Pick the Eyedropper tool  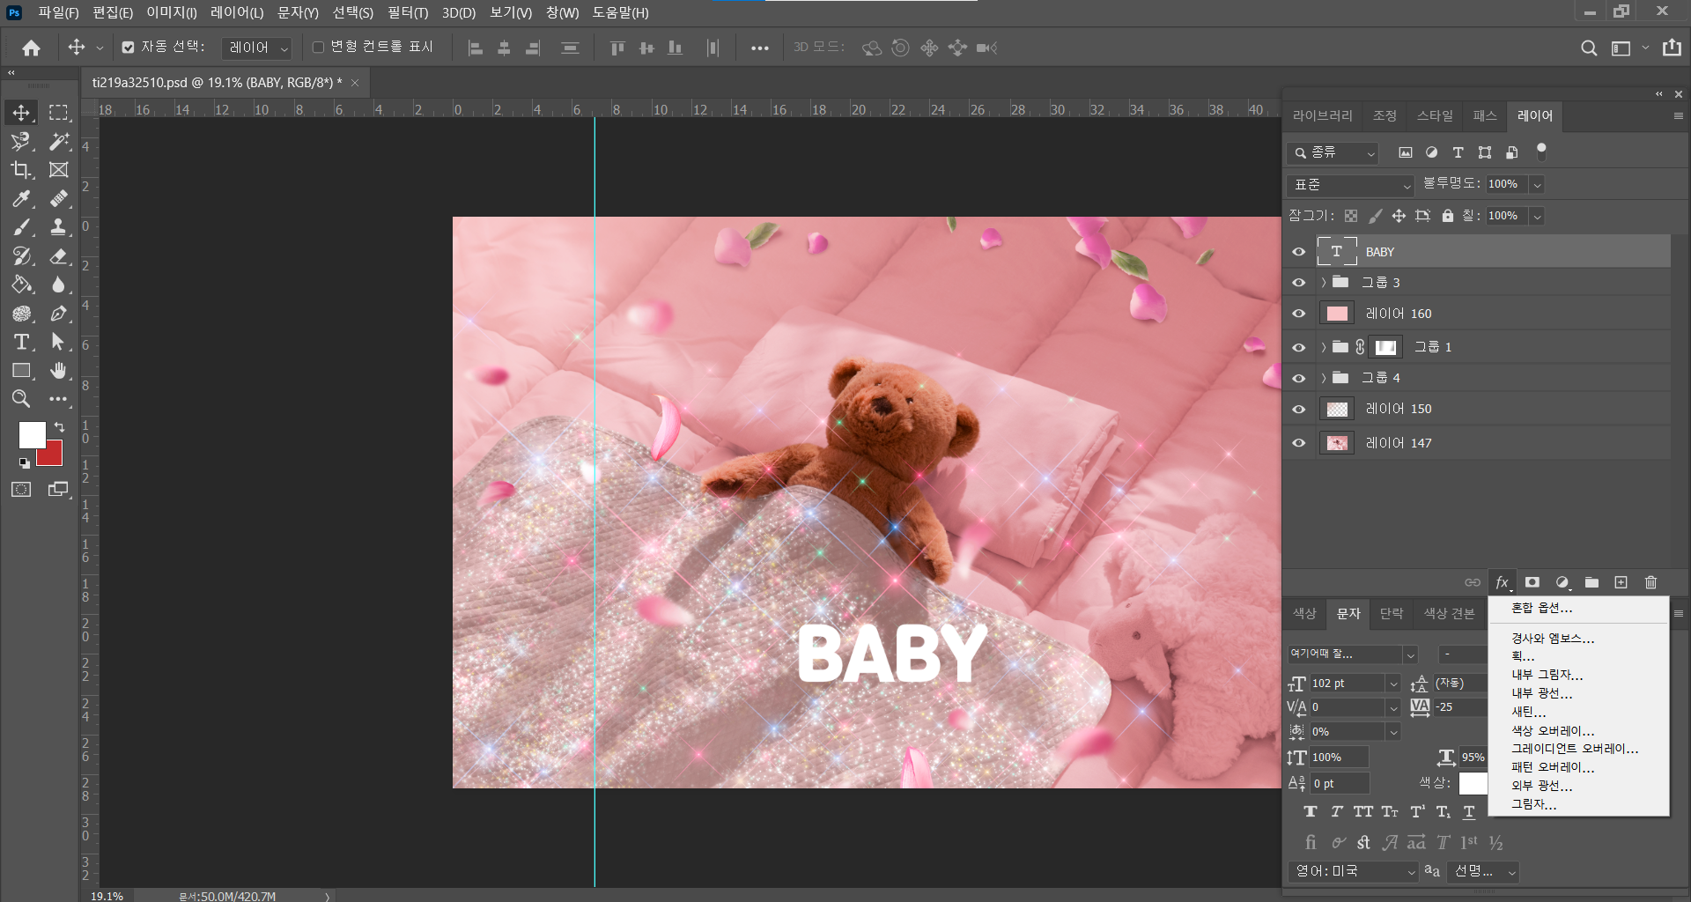[x=21, y=199]
